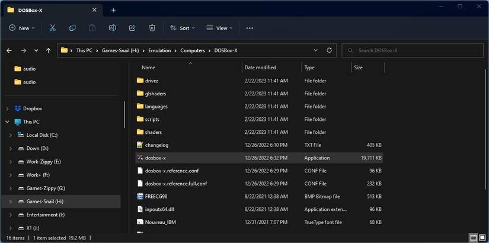Sort files by Date modified column
This screenshot has height=243, width=489.
click(x=260, y=68)
